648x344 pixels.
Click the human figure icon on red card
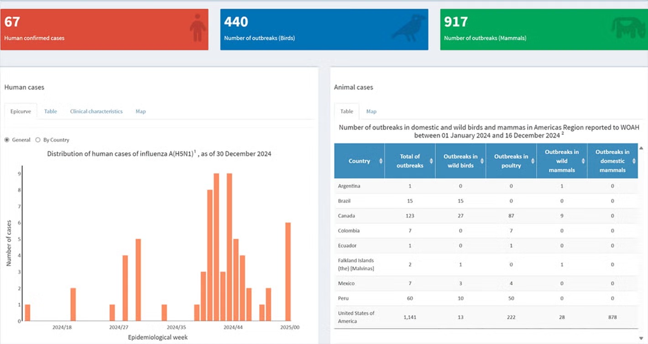197,28
